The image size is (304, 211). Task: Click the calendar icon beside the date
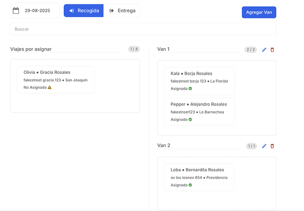[x=16, y=11]
